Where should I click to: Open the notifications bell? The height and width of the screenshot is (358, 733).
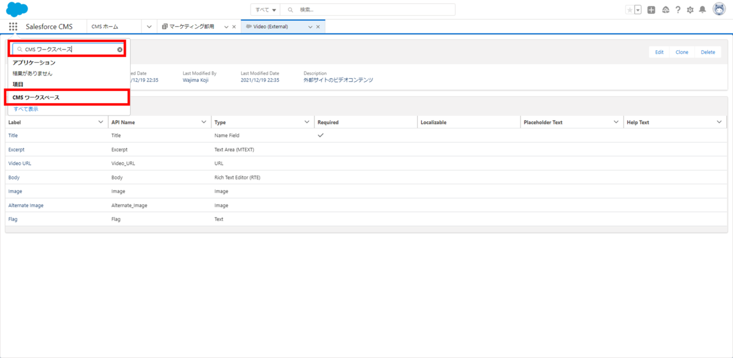point(702,10)
